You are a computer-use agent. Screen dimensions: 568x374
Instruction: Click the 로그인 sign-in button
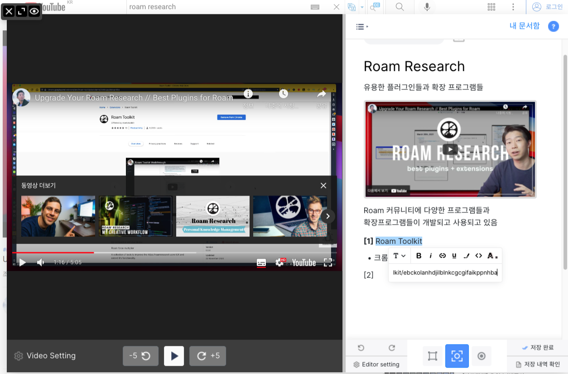548,7
